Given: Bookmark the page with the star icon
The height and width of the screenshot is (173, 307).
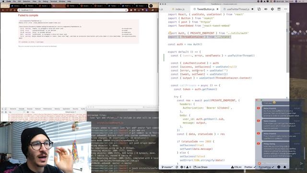Looking at the screenshot, I should coord(126,10).
